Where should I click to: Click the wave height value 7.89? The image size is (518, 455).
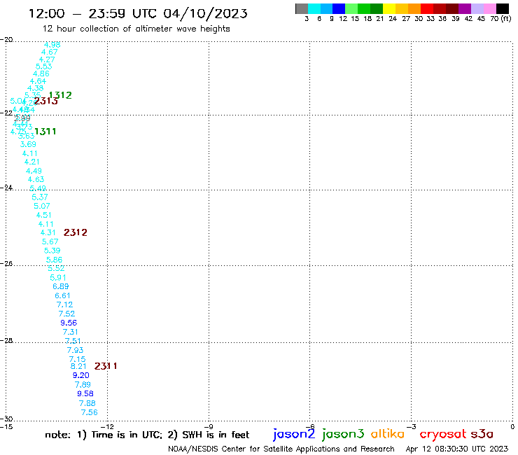point(83,384)
